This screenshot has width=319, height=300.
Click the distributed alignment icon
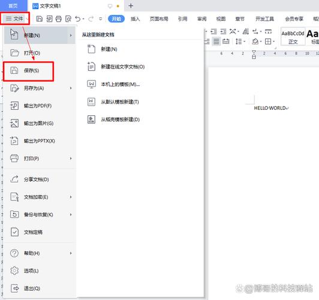(225, 41)
